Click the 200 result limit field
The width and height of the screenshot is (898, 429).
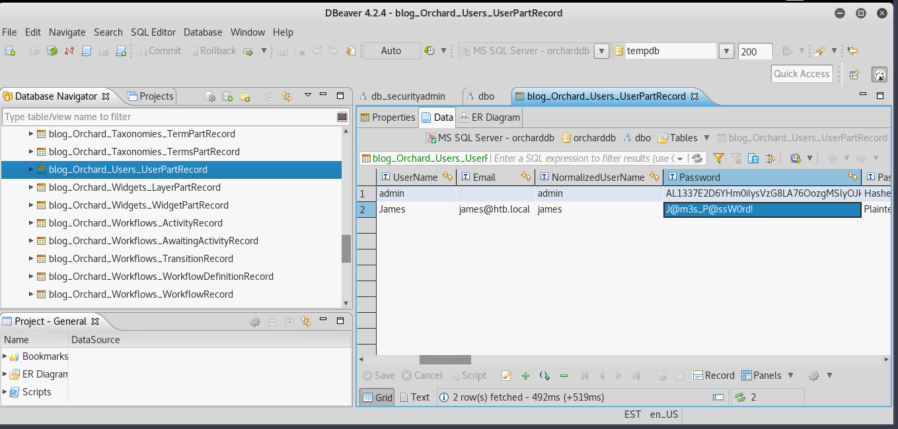click(x=756, y=51)
